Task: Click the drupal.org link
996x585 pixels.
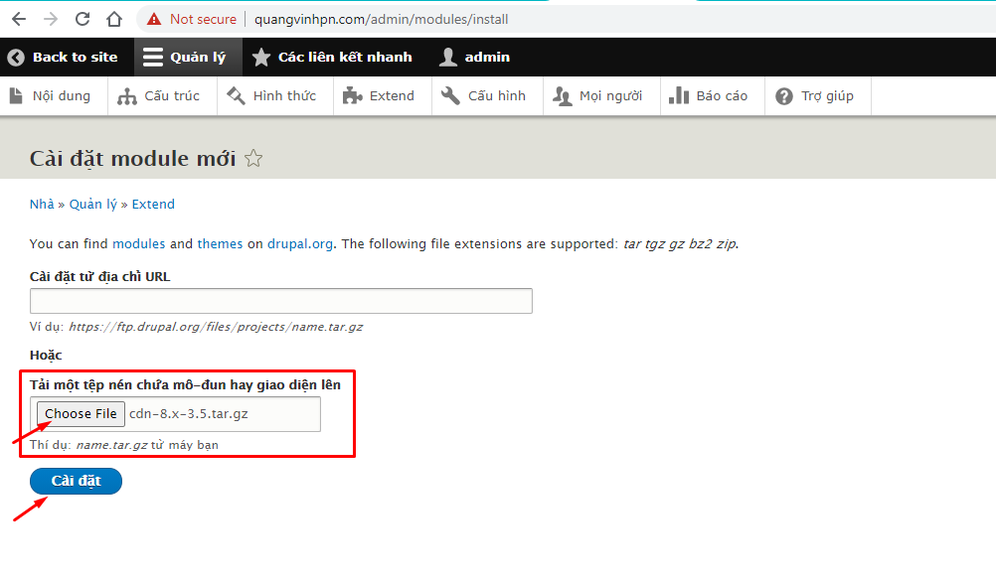Action: pyautogui.click(x=300, y=243)
